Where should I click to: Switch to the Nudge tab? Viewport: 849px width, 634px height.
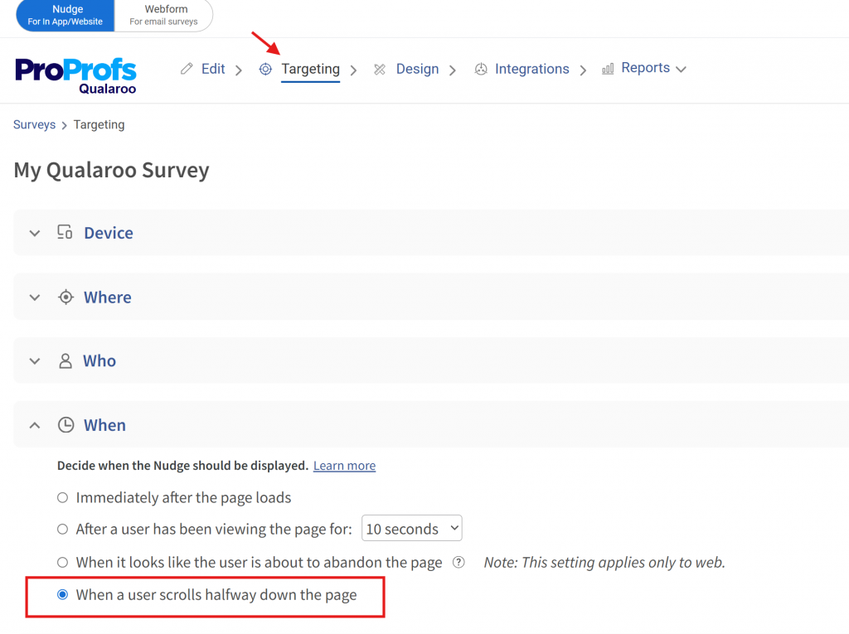65,15
